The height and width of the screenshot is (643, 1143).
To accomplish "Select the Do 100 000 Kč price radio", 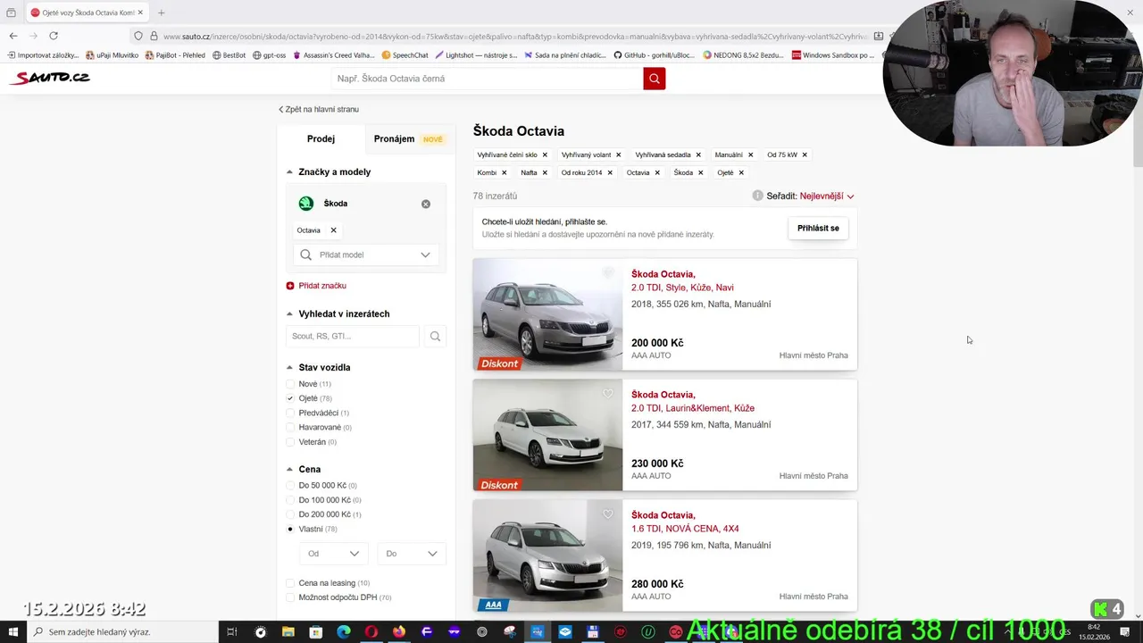I will click(x=290, y=500).
